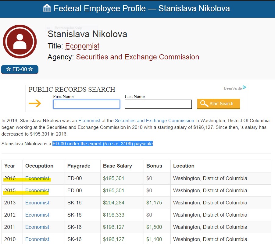Click the government building icon in header
This screenshot has height=244, width=275.
(x=47, y=9)
